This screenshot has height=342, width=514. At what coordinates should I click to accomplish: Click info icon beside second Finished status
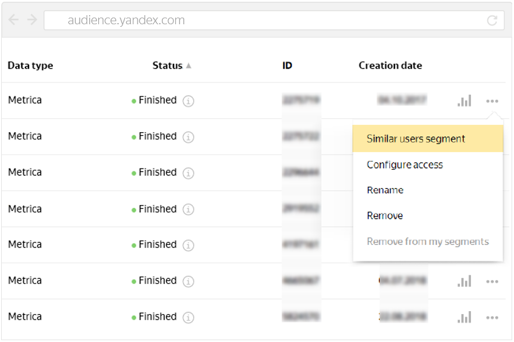coord(189,137)
